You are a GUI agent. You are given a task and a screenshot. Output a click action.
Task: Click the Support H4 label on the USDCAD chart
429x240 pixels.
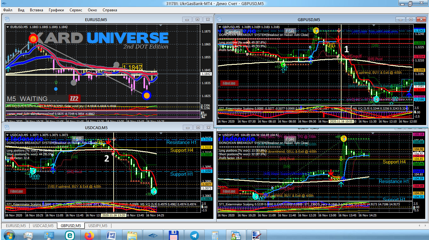[182, 150]
